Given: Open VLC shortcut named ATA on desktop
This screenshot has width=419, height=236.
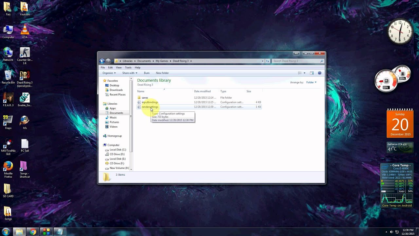Looking at the screenshot, I should (25, 31).
